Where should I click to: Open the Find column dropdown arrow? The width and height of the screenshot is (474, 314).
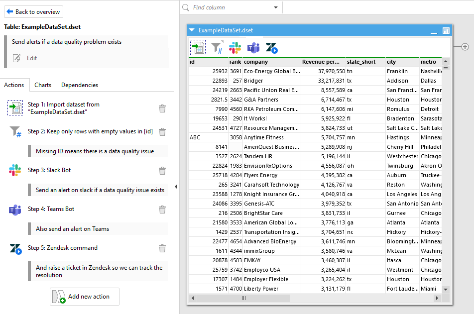(276, 7)
